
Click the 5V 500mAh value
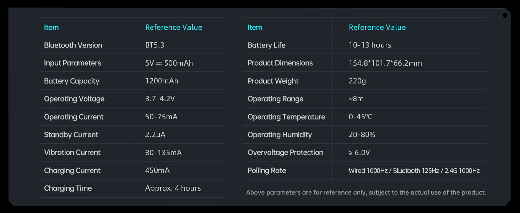(169, 63)
